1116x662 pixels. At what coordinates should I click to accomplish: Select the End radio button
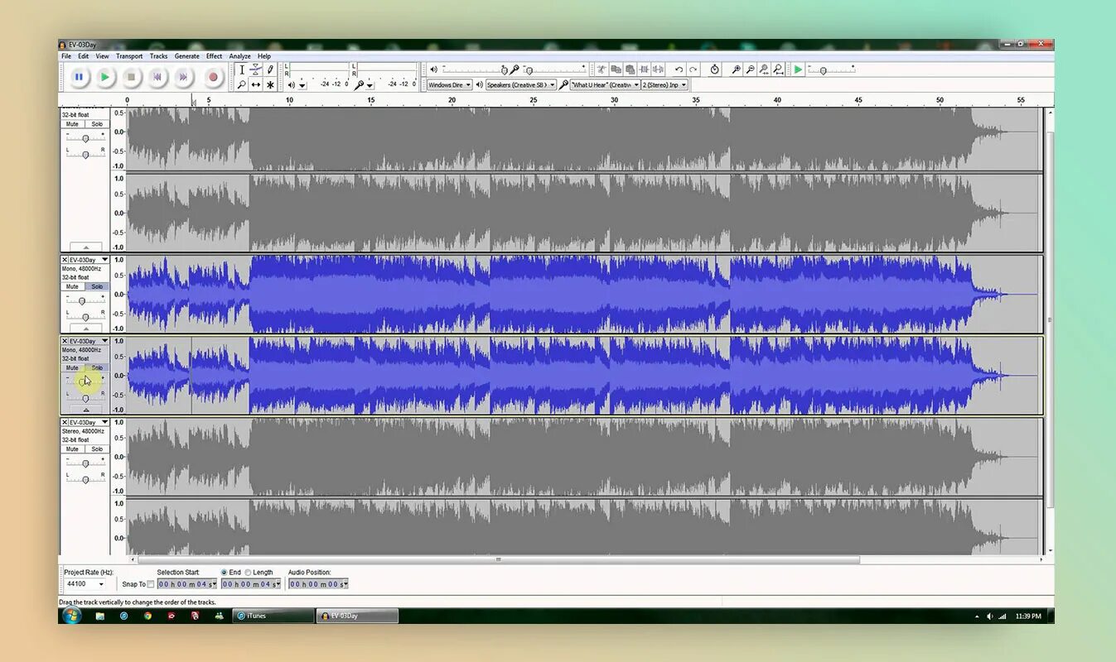[224, 573]
